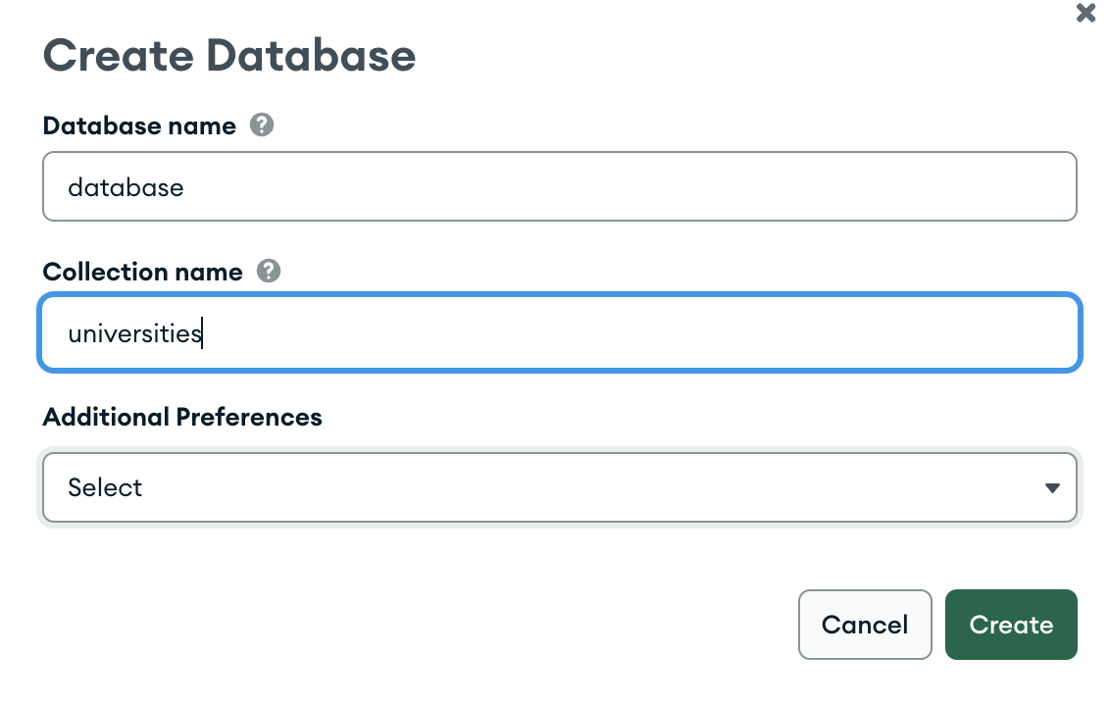Place cursor in 'universities' text
The width and height of the screenshot is (1110, 706).
pyautogui.click(x=134, y=332)
